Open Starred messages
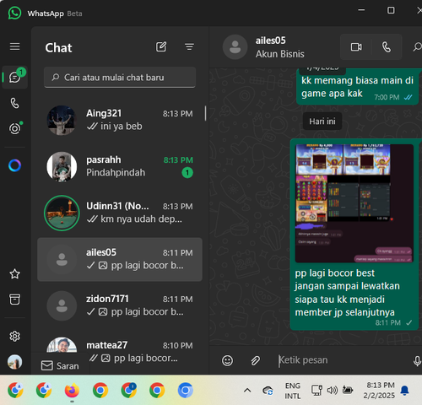Viewport: 422px width, 405px height. (x=14, y=273)
